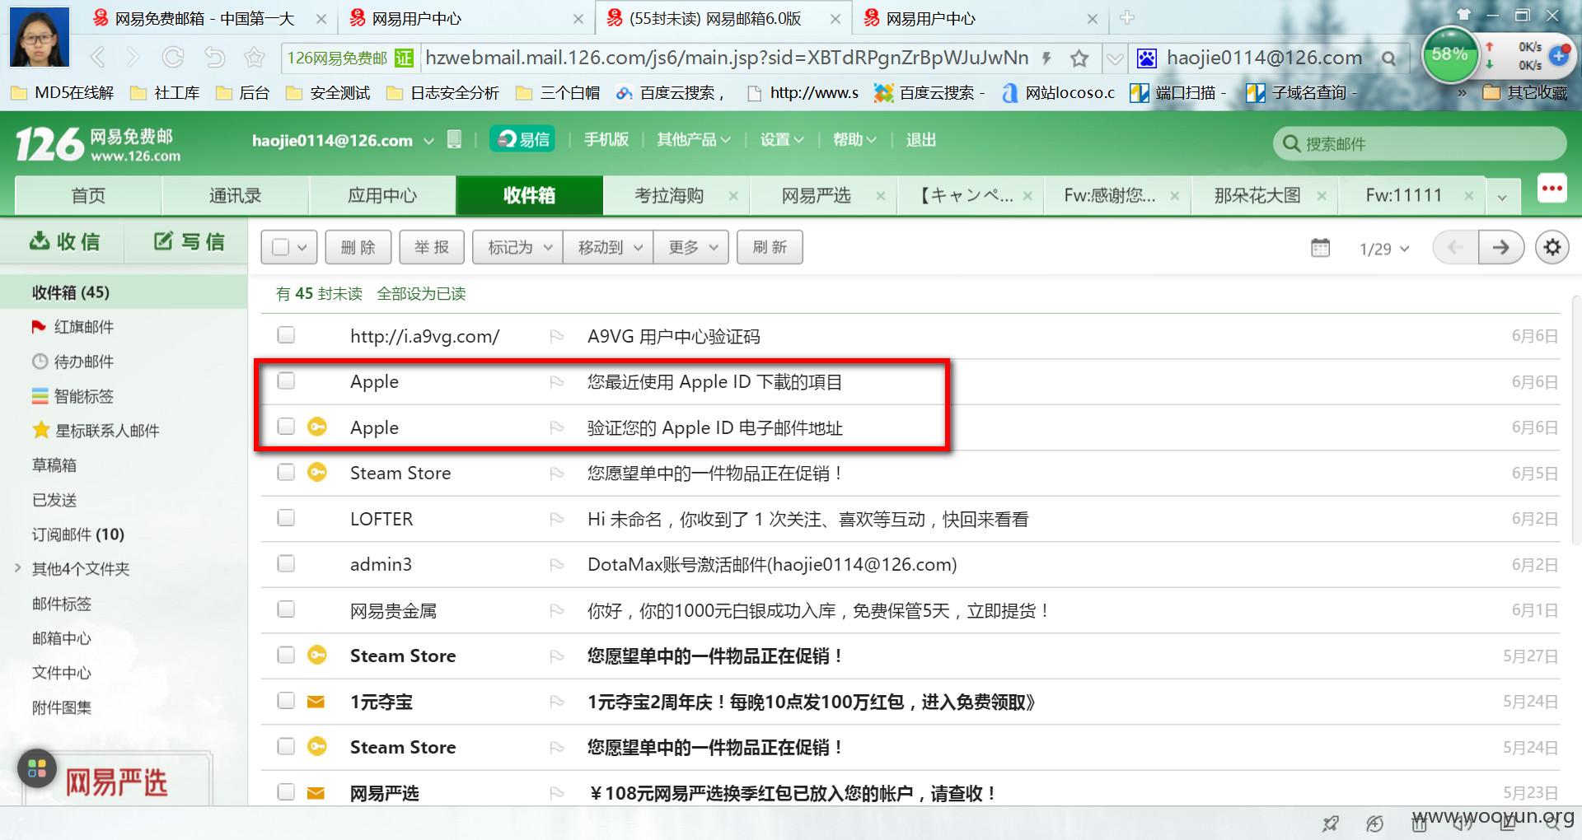Screen dimensions: 1582x840
Task: Close the Fw:11111 tab
Action: (x=1468, y=196)
